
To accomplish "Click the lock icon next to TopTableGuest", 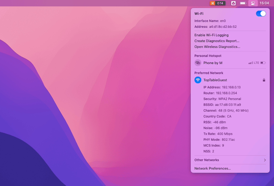I will click(x=264, y=80).
